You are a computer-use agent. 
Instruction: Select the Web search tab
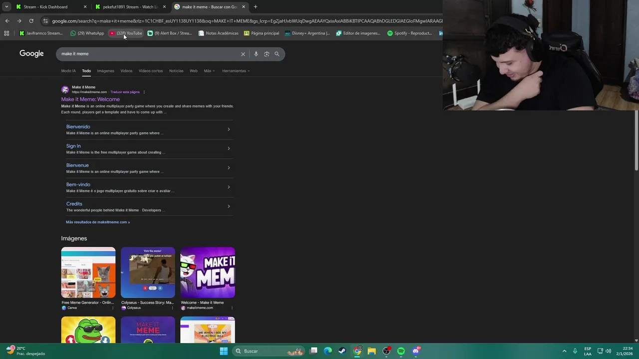pos(194,71)
